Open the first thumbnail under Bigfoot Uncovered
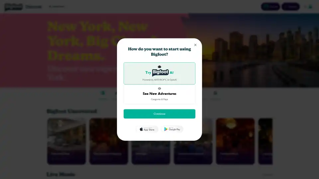Screen dimensions: 319x179 66,141
